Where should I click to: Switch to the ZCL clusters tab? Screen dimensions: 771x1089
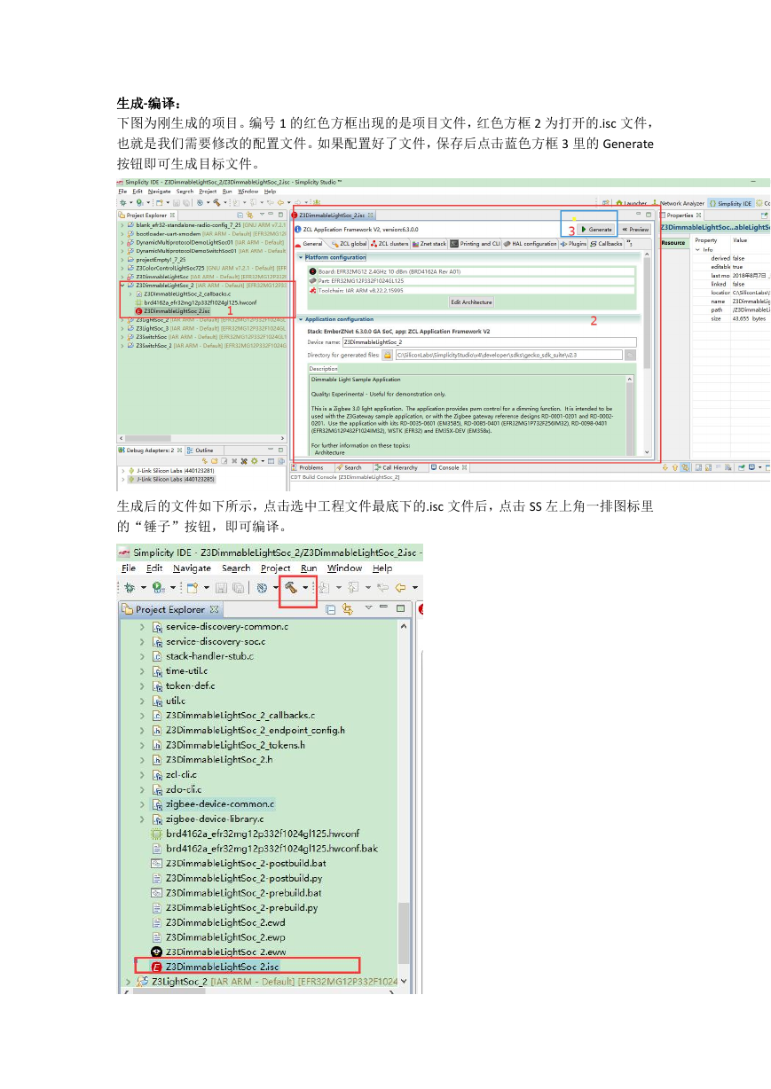(x=389, y=243)
